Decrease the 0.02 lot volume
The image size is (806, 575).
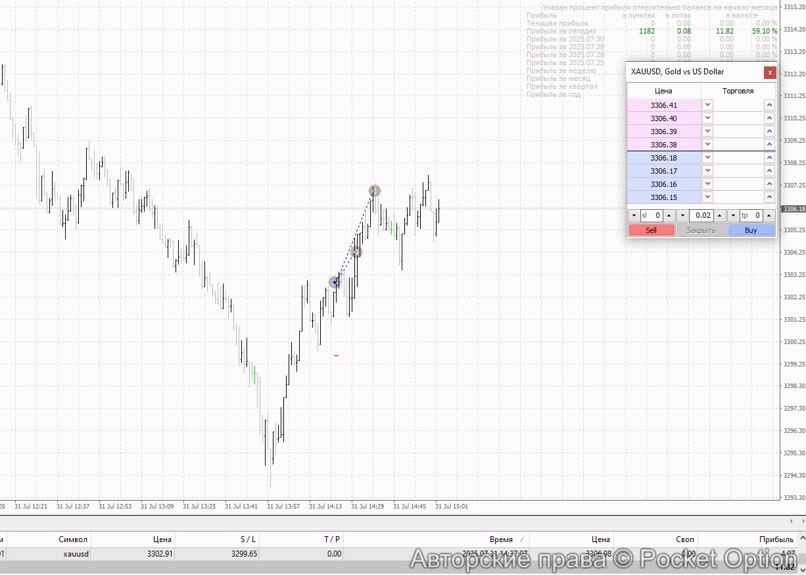[682, 215]
